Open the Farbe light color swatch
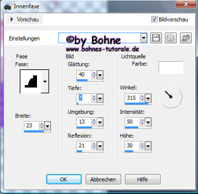The width and height of the screenshot is (198, 194). pyautogui.click(x=171, y=68)
